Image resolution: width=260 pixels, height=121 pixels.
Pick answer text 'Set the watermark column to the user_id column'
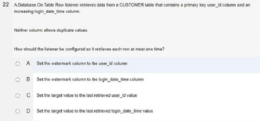coord(82,64)
